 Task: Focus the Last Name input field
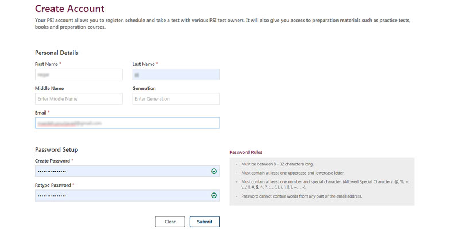pos(176,74)
